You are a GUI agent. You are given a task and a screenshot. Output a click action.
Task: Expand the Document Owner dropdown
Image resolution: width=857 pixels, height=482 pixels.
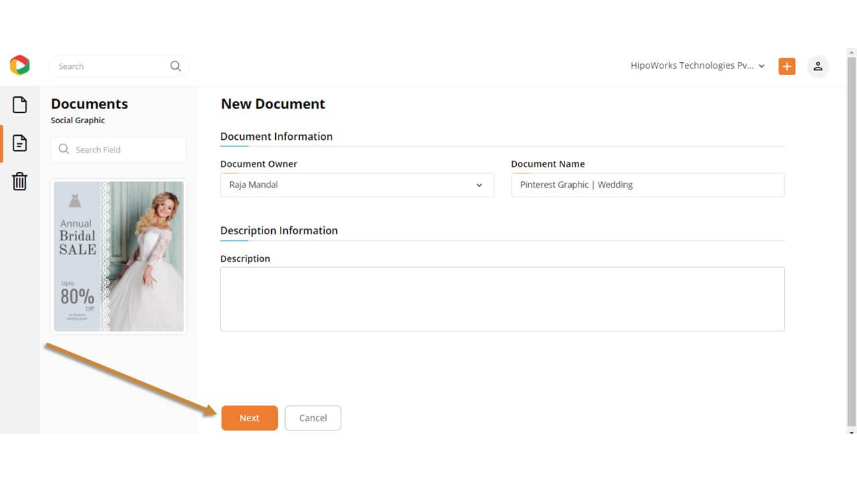tap(357, 185)
